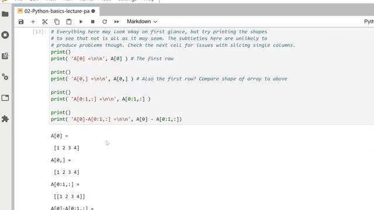Viewport: 374px width, 210px height.
Task: Click the output value '[[1 2 3 4]]'
Action: [x=69, y=197]
